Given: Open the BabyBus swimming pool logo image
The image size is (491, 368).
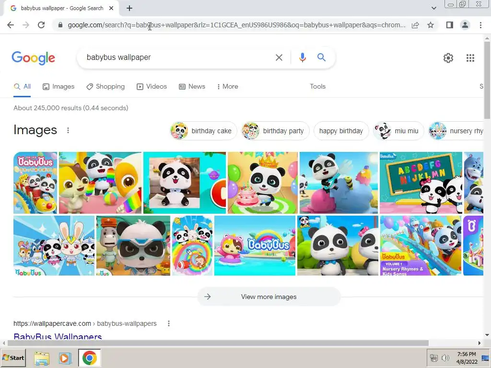Looking at the screenshot, I should pyautogui.click(x=255, y=246).
